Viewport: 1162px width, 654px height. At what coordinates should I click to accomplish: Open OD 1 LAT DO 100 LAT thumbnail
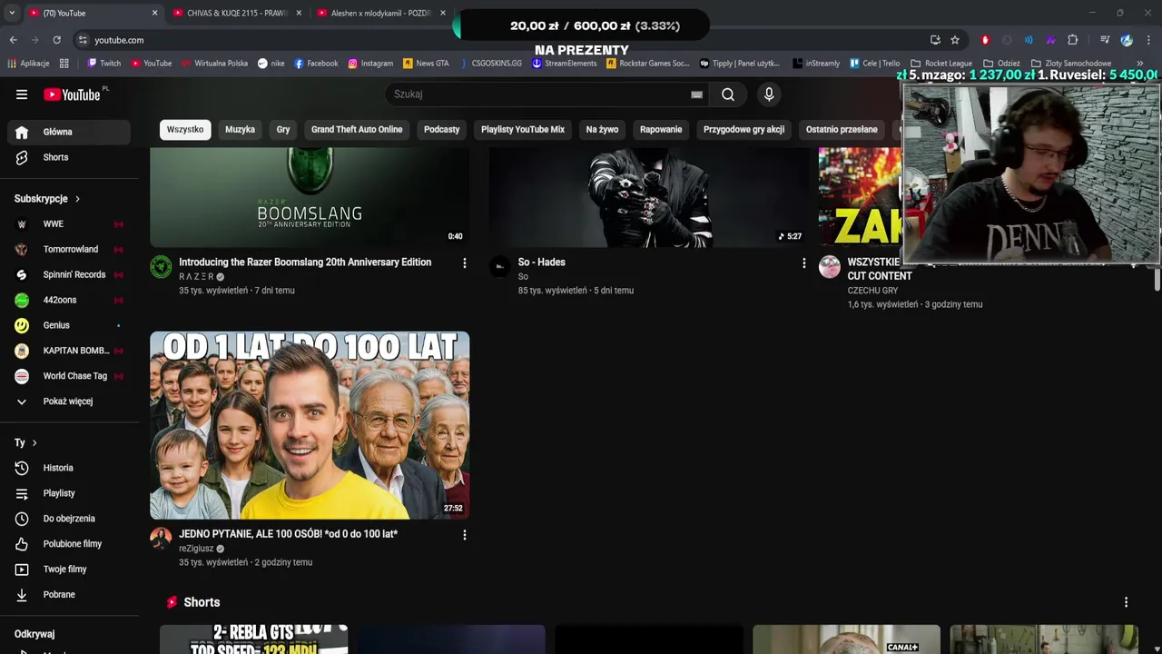coord(310,425)
